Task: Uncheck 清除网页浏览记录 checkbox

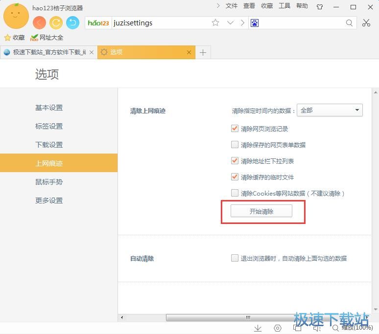Action: coord(235,129)
